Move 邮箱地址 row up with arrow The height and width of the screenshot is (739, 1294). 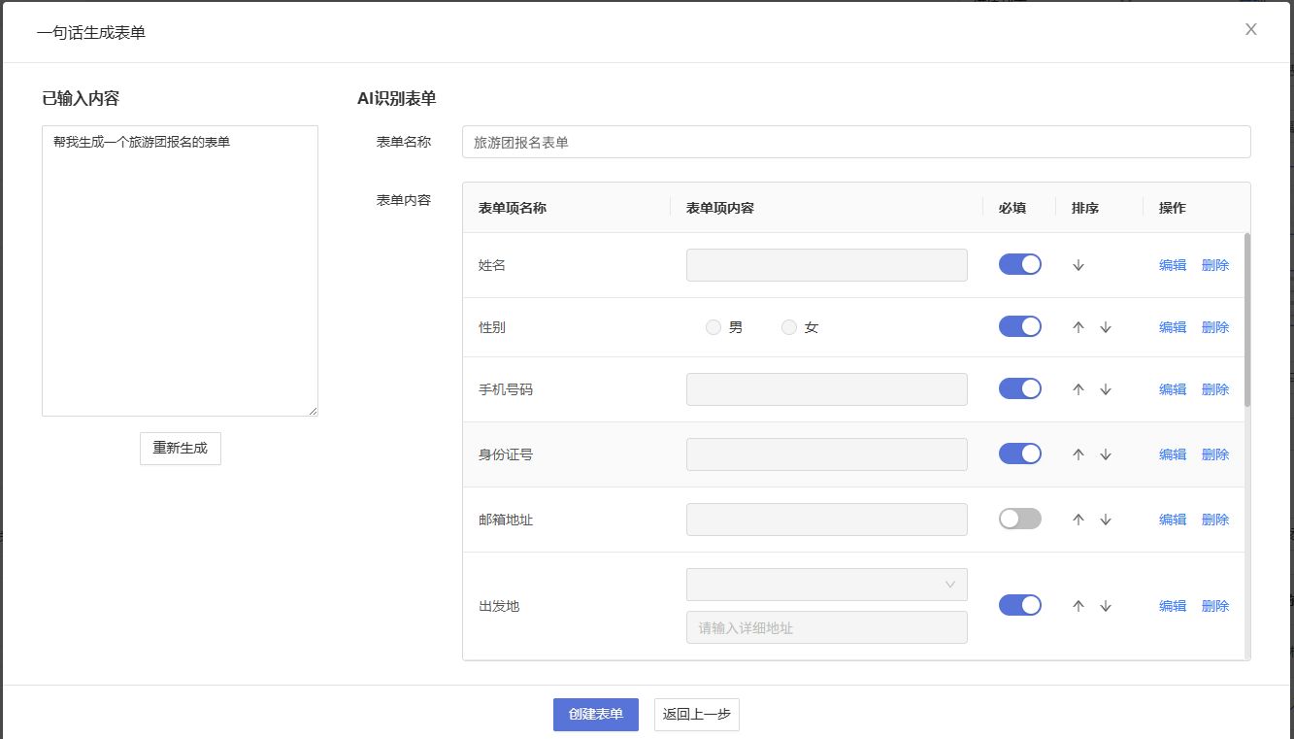click(1078, 520)
